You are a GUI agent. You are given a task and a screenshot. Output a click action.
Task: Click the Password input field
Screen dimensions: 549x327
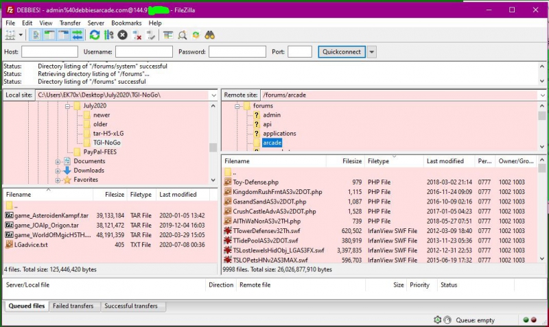point(237,52)
